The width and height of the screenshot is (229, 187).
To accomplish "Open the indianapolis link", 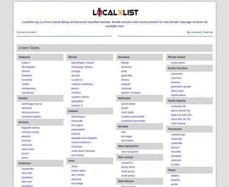I will click(78, 129).
